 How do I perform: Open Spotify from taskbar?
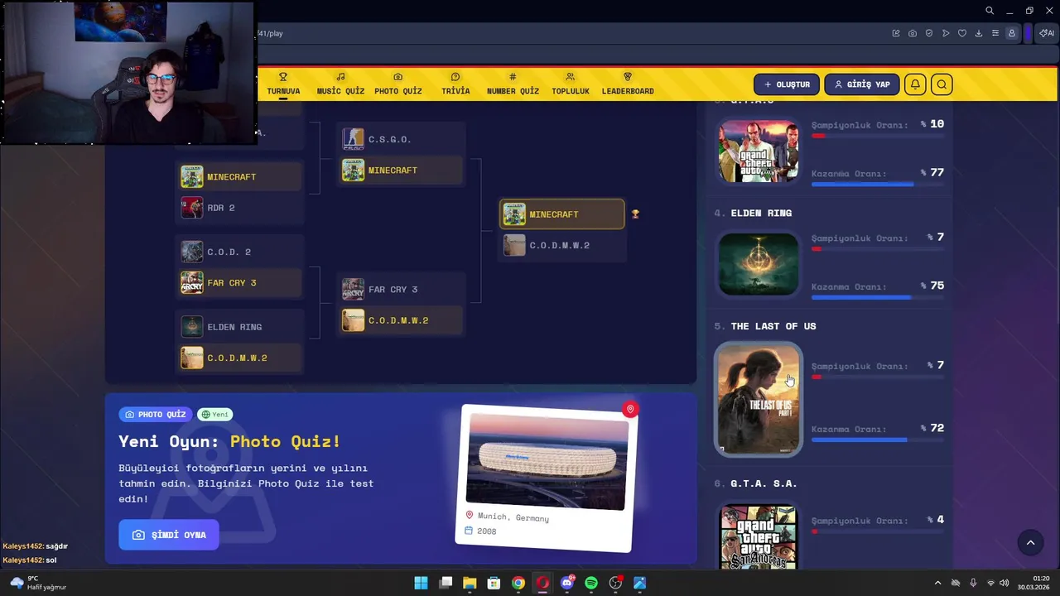point(591,583)
